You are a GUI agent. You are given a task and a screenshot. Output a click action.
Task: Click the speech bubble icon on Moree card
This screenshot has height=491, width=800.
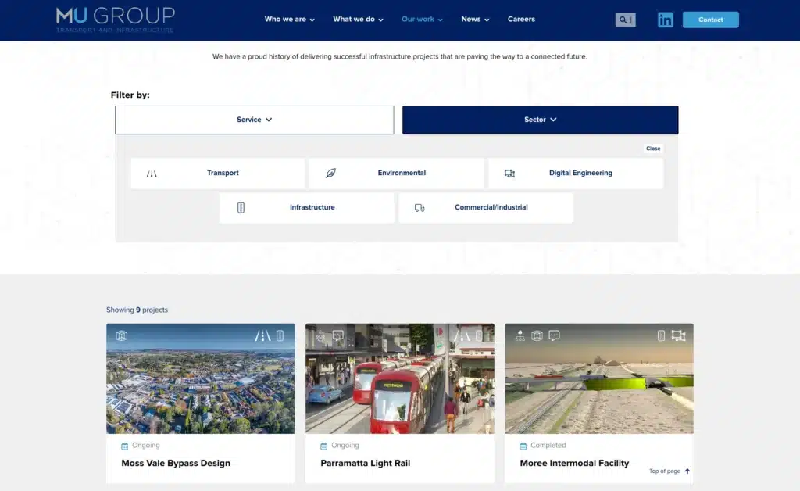(554, 335)
